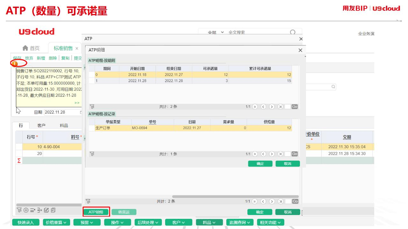Expand the 客户 dropdown button at the bottom
The height and width of the screenshot is (229, 408).
pyautogui.click(x=179, y=222)
